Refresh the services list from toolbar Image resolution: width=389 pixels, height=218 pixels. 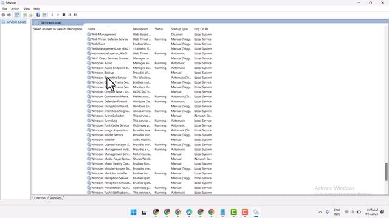coord(25,15)
